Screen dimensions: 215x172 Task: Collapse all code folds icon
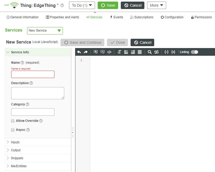tap(166, 52)
